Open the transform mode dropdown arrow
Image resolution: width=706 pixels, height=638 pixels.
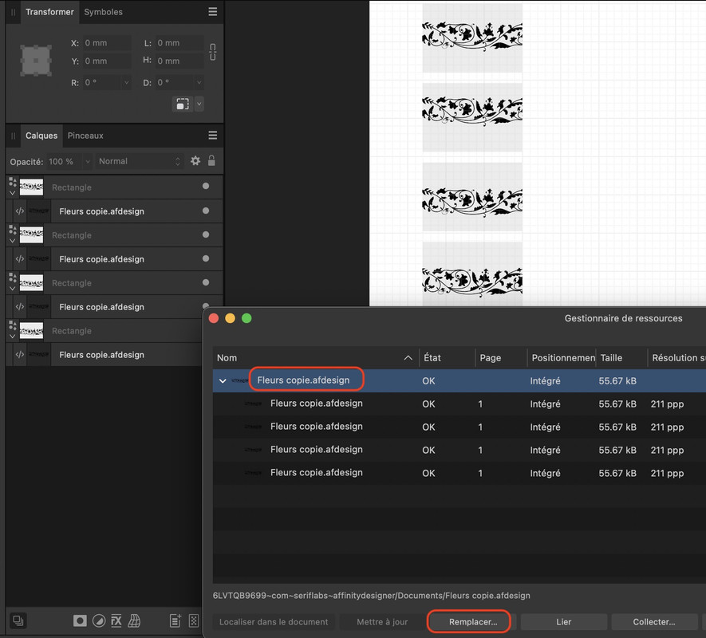coord(199,104)
